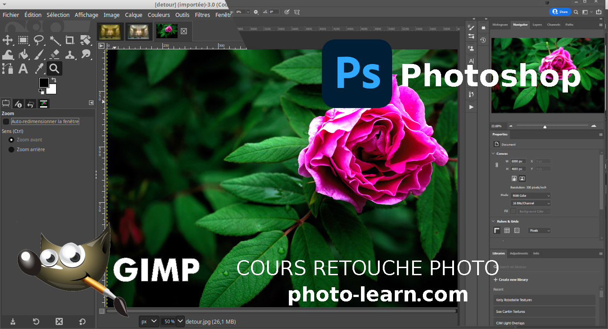
Task: Switch to the Channels tab
Action: 554,24
